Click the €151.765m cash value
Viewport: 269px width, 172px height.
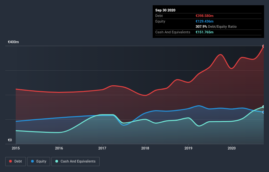204,32
